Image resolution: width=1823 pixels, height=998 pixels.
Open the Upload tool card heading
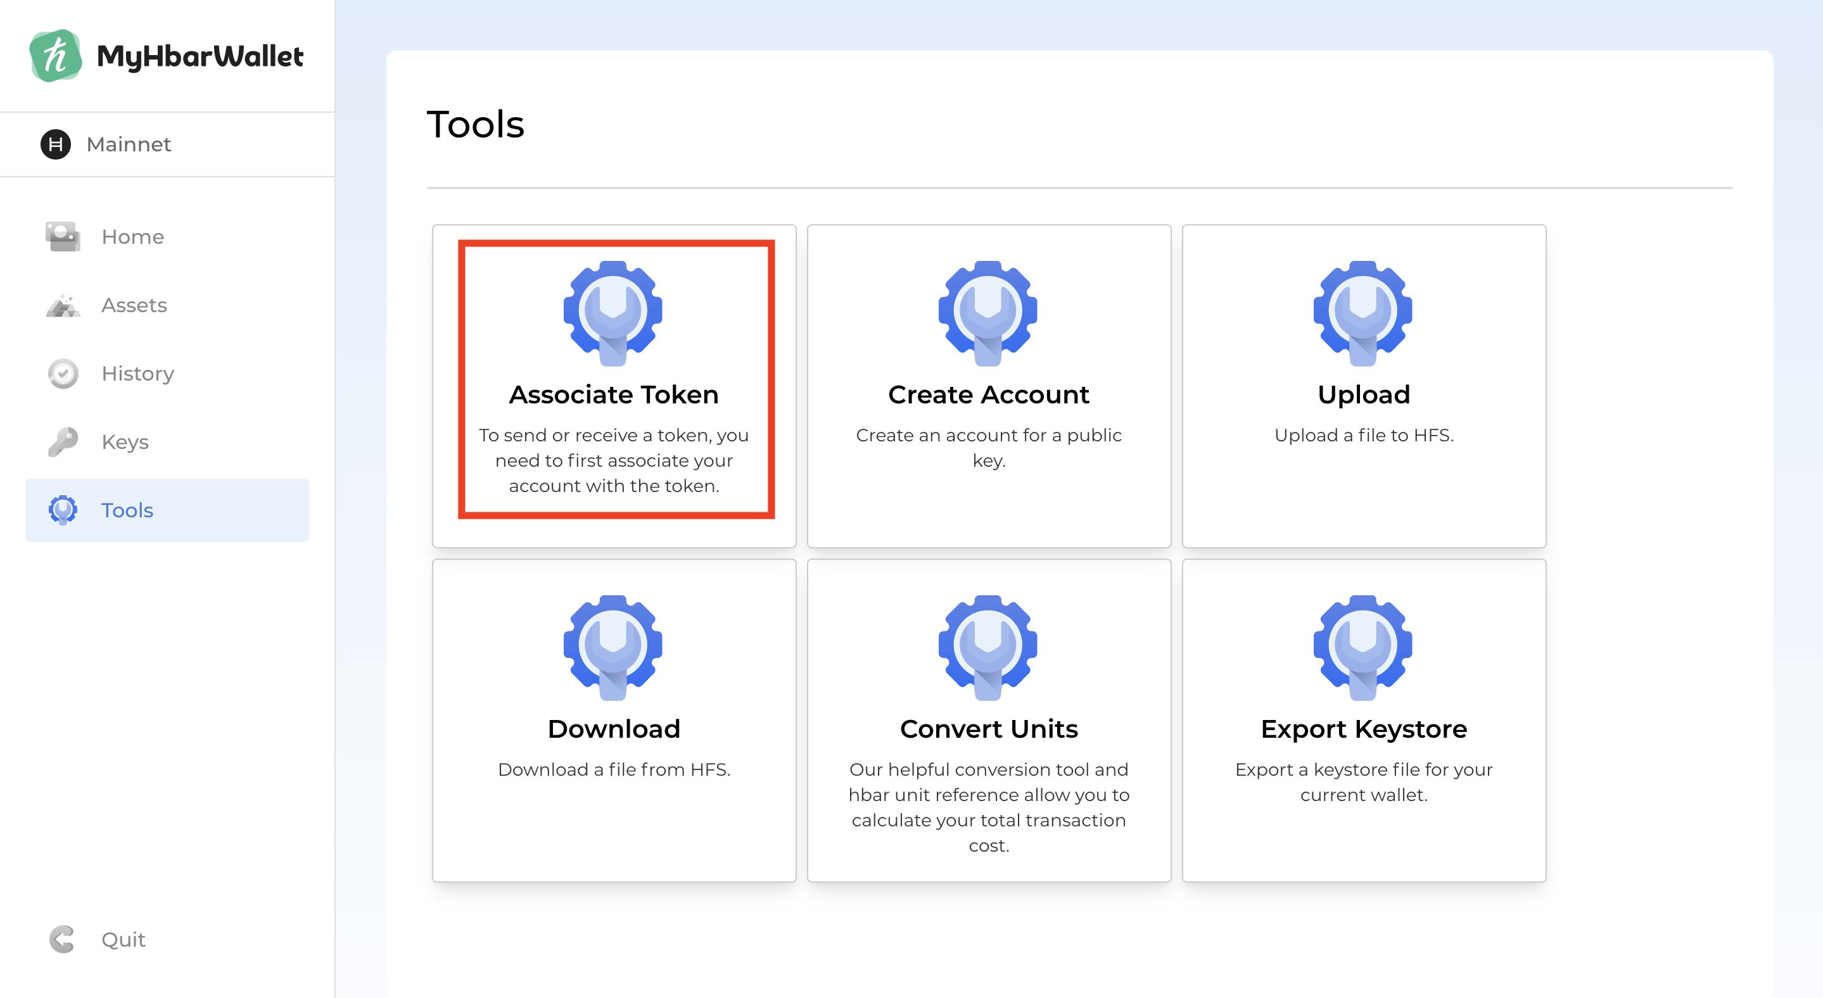coord(1363,395)
